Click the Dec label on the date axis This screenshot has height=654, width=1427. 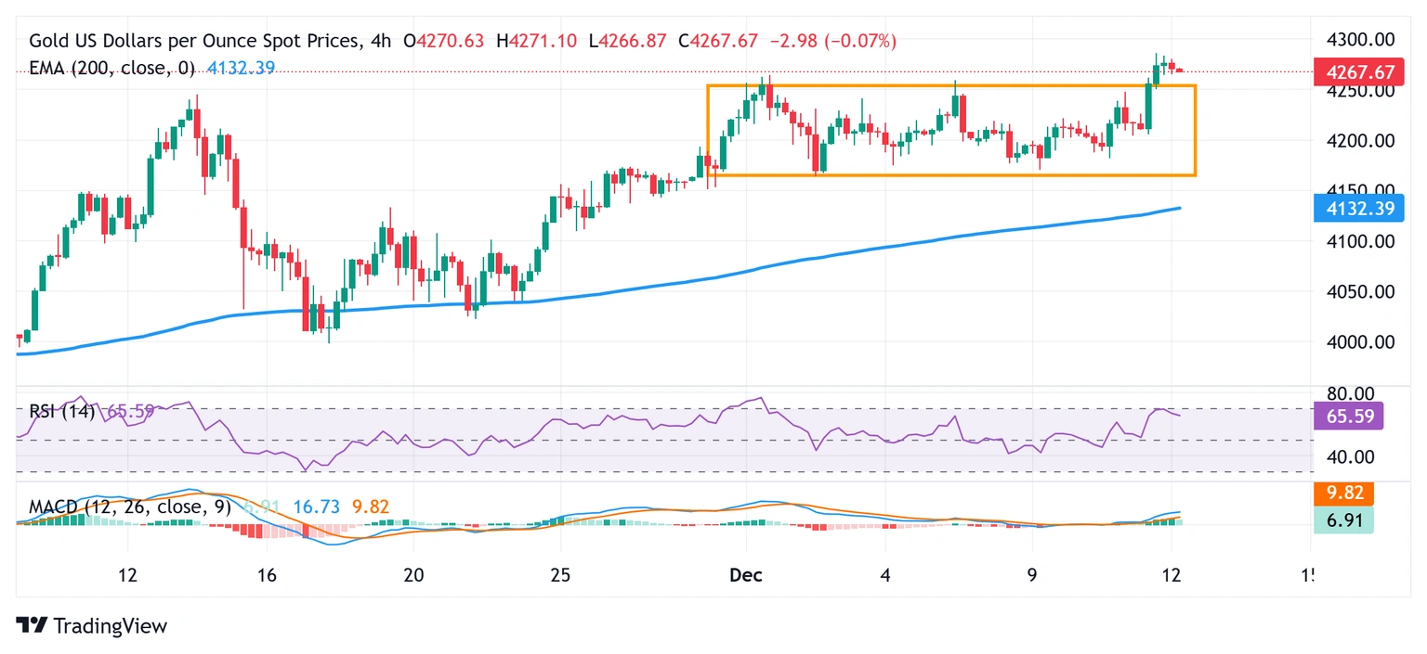(746, 575)
